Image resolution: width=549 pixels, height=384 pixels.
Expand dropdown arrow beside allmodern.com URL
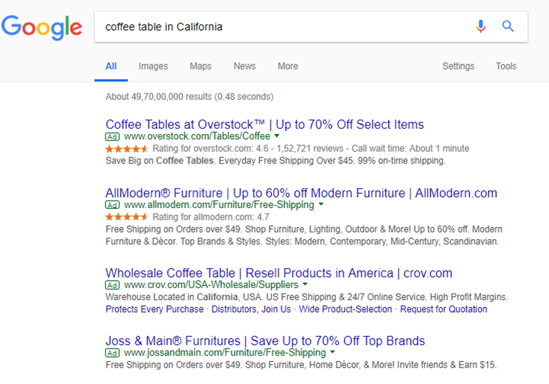click(321, 204)
